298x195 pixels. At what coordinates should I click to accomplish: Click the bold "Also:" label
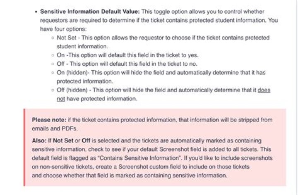(39, 140)
